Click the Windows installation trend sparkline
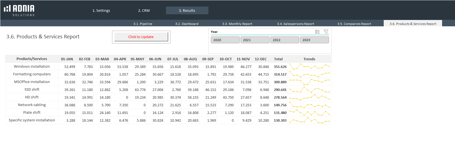The image size is (455, 157). pyautogui.click(x=309, y=67)
